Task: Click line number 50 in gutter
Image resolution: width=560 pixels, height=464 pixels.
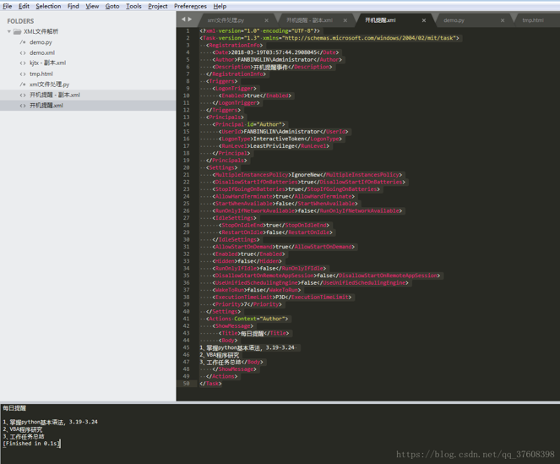Action: click(x=186, y=383)
